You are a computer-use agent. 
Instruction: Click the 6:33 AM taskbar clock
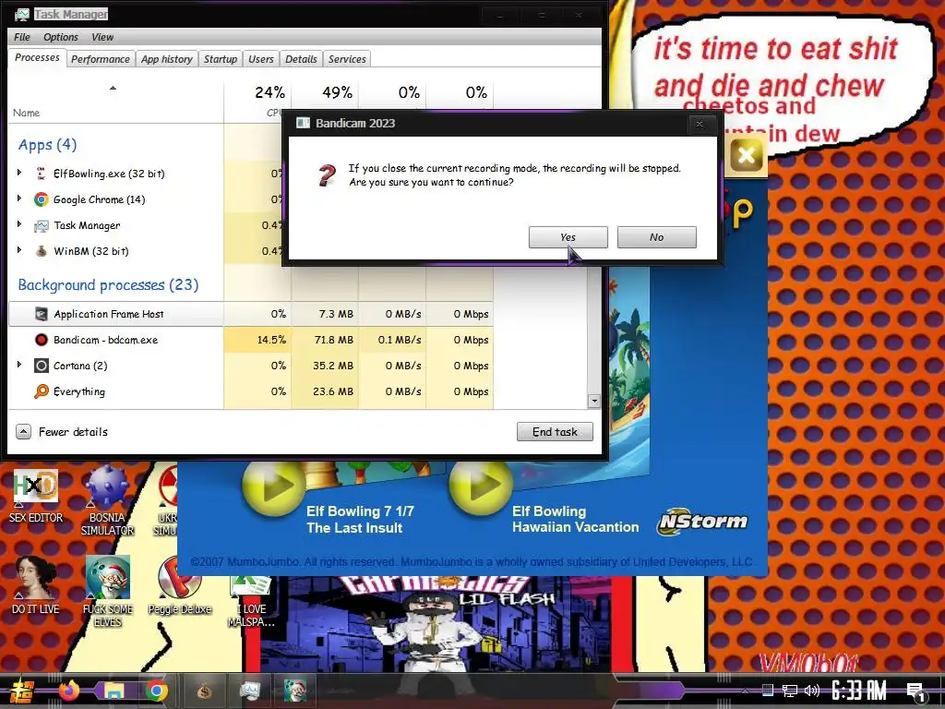(859, 691)
